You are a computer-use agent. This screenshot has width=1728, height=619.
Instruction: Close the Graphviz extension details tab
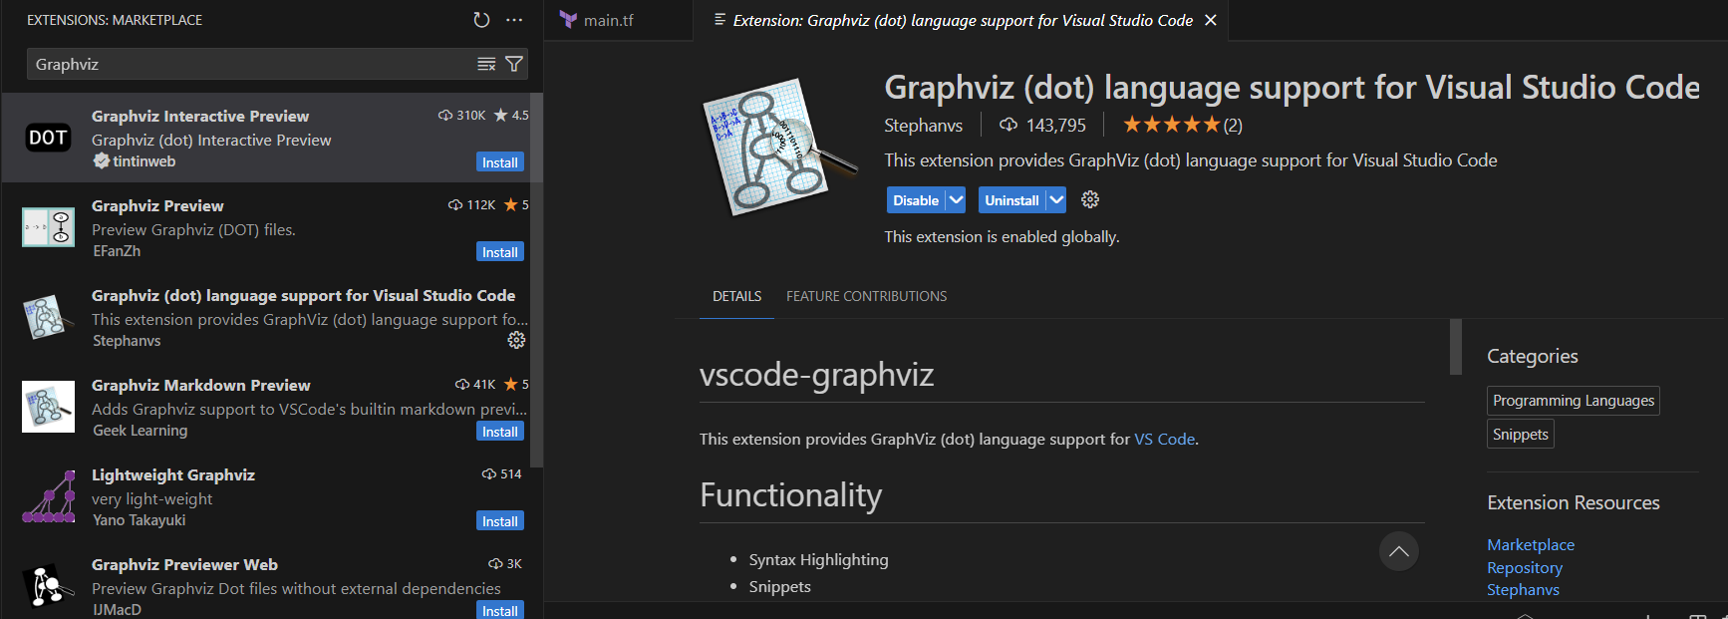click(1211, 20)
